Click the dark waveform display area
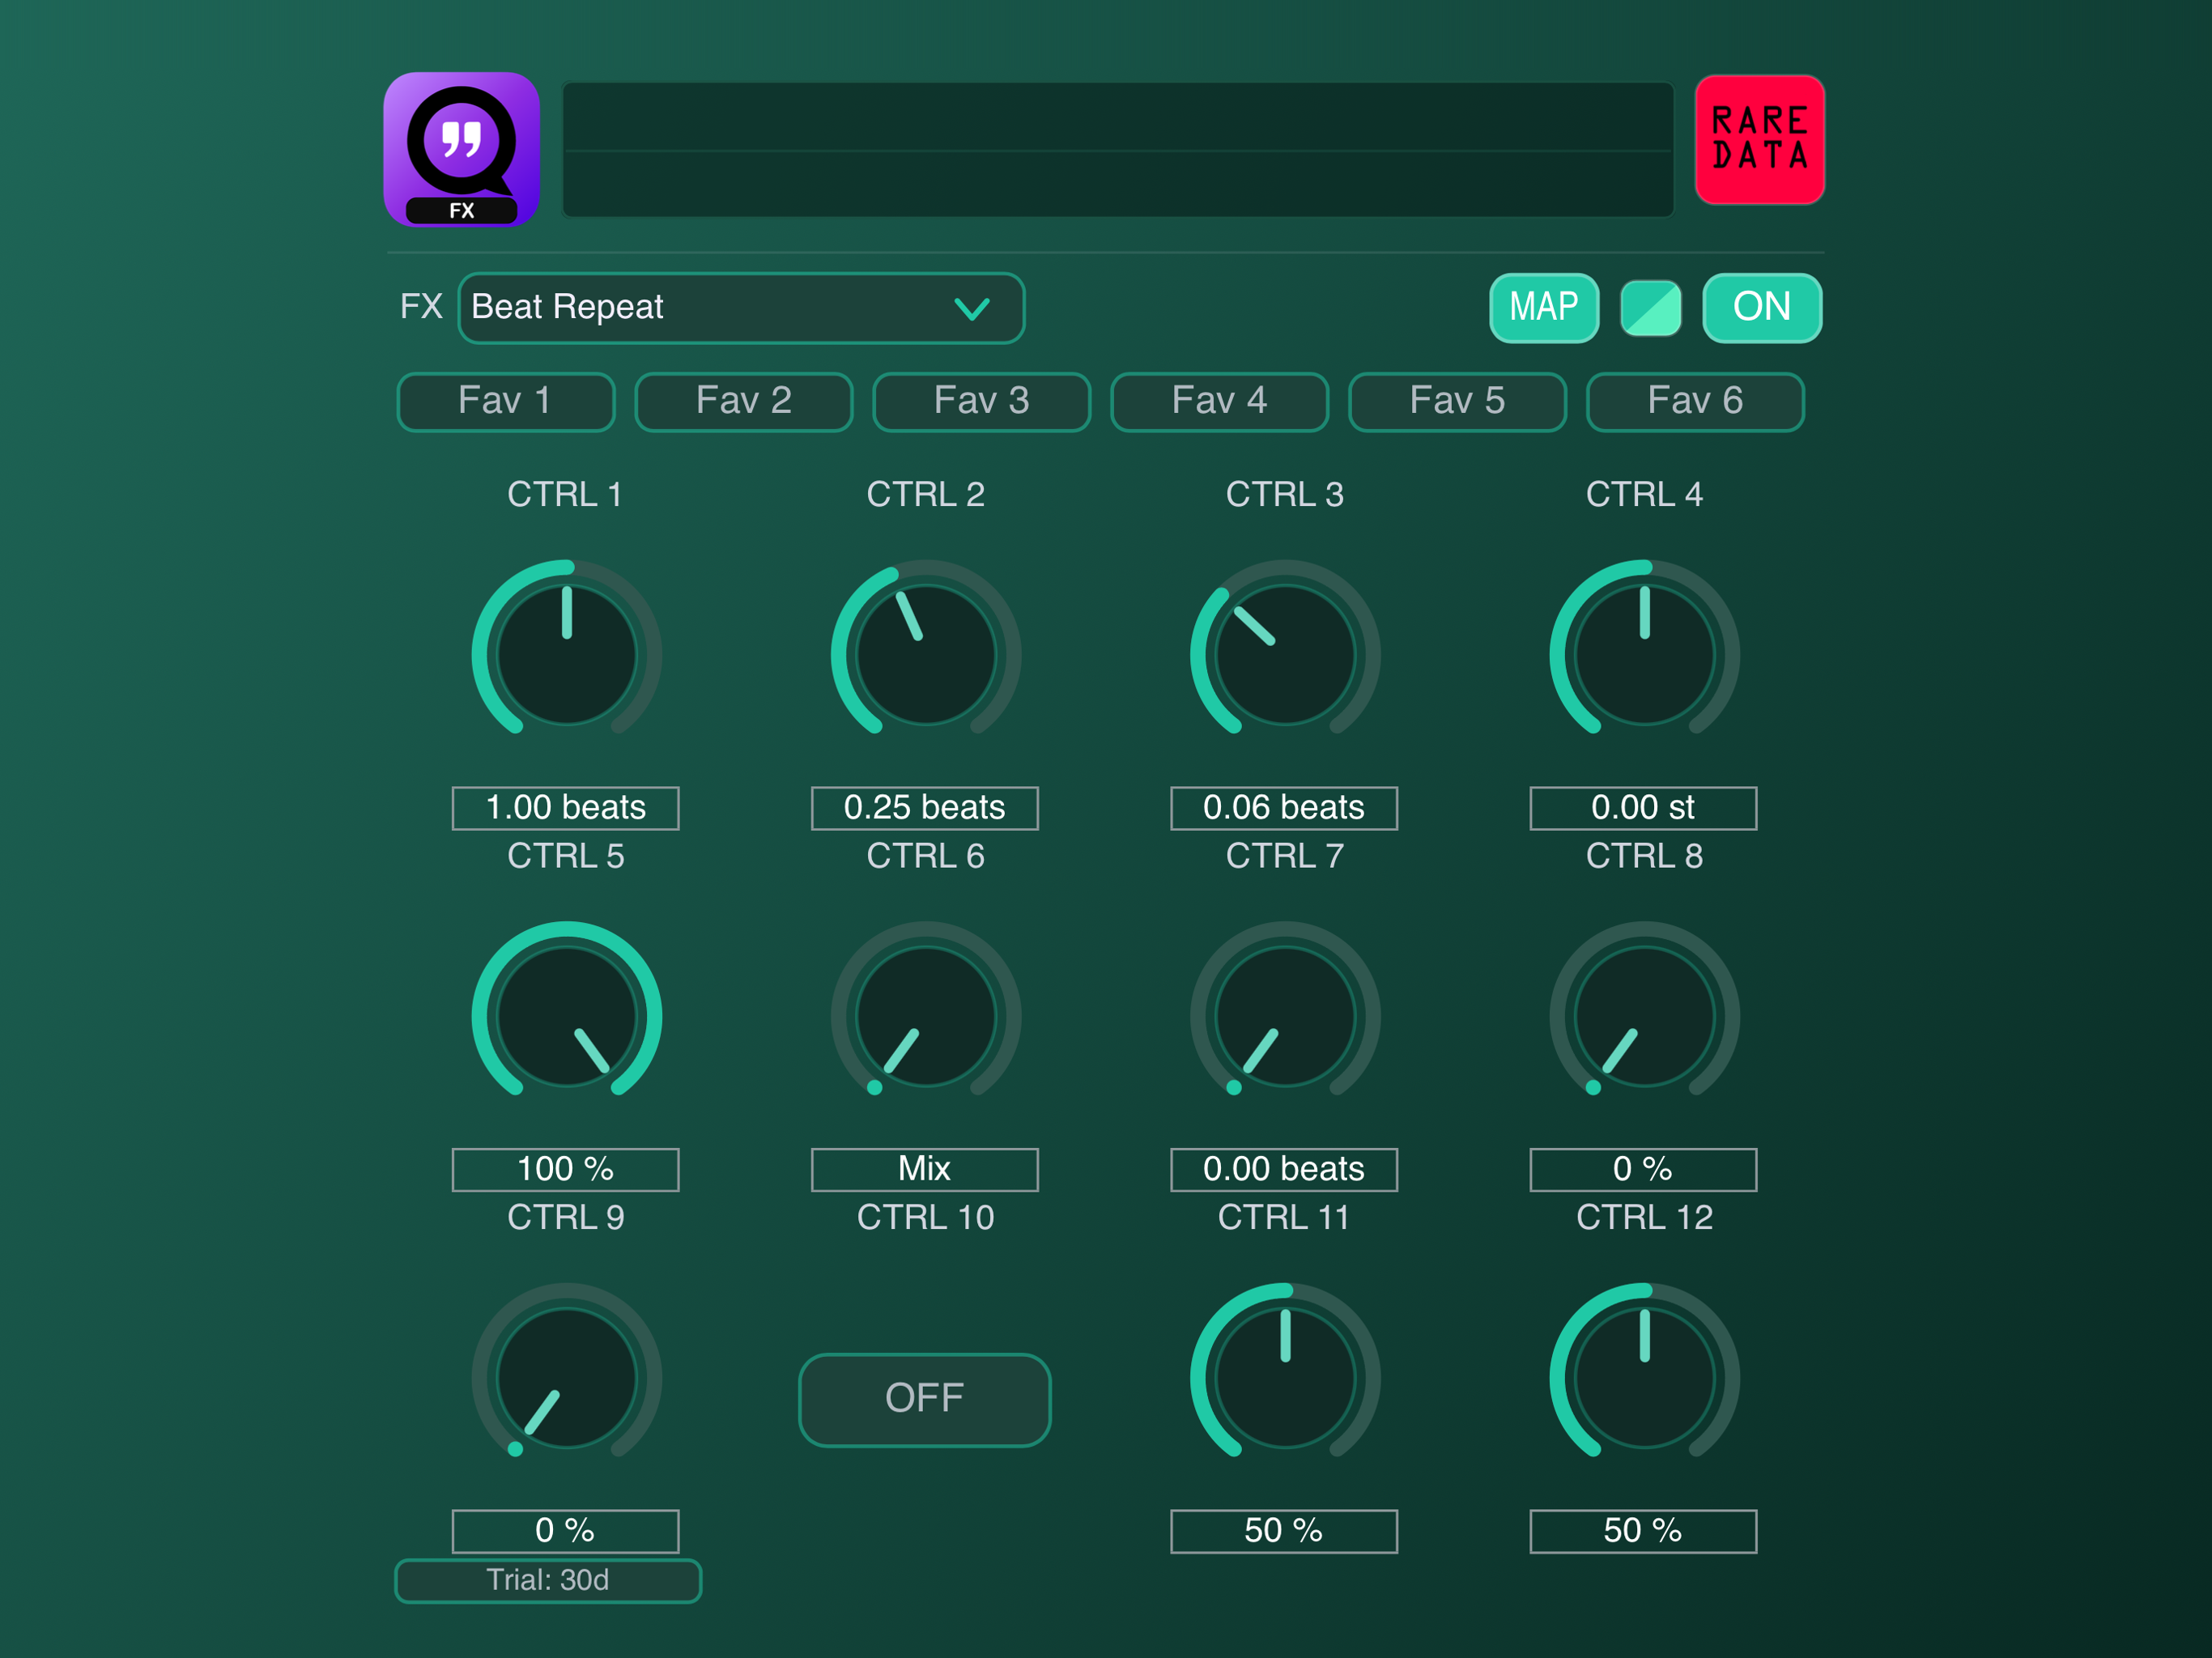Screen dimensions: 2212x1658 (x=1117, y=150)
